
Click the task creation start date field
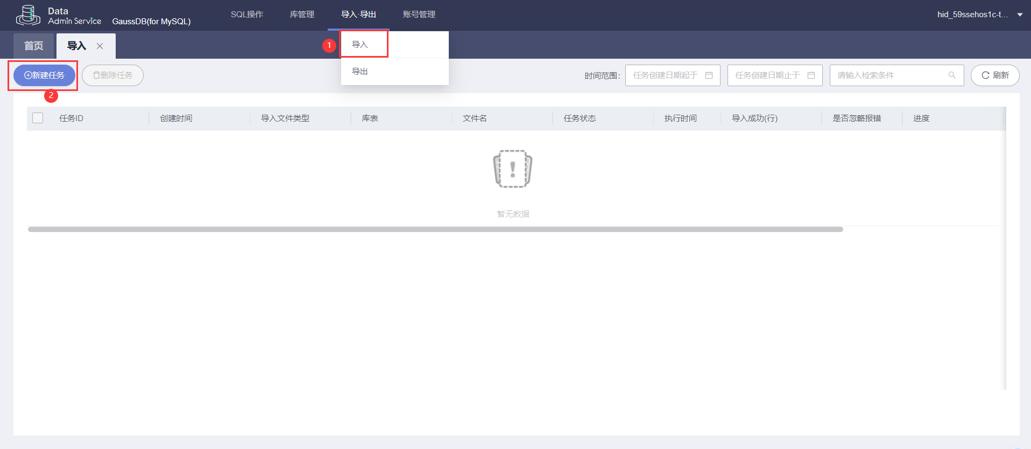tap(673, 75)
